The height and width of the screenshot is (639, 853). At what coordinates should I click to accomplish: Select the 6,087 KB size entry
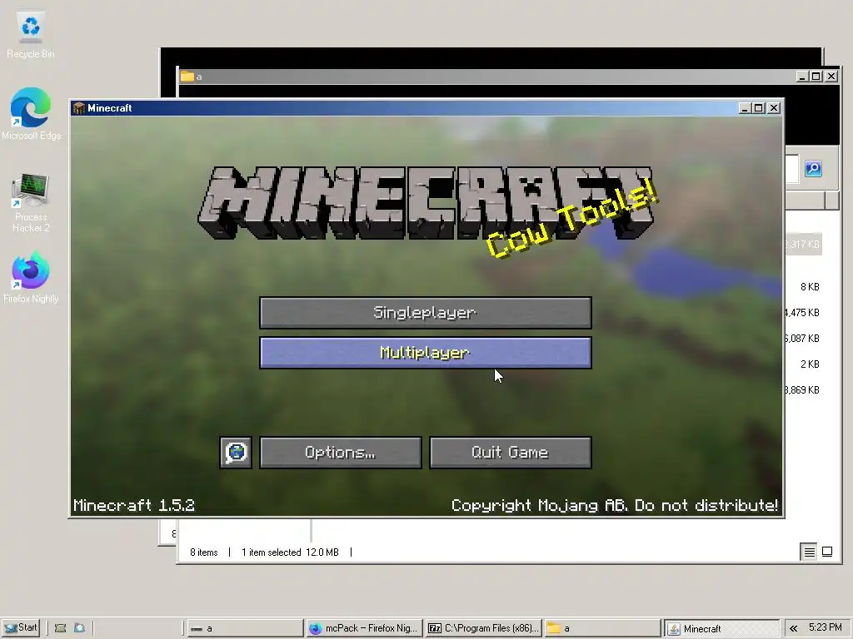(x=802, y=339)
